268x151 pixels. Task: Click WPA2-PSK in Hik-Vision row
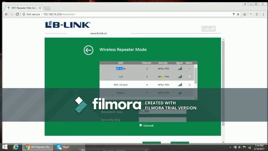(163, 85)
